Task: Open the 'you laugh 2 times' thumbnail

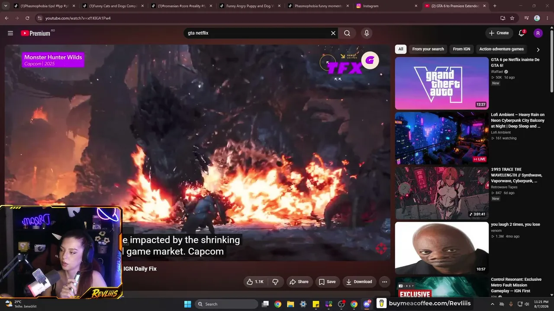Action: [x=441, y=248]
